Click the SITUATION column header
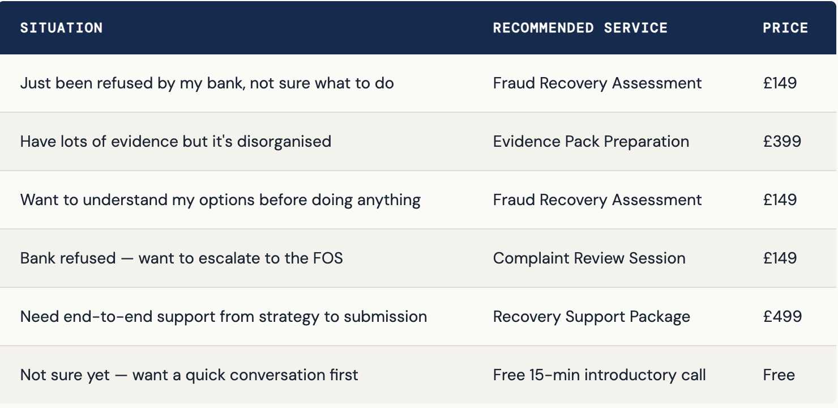 61,28
